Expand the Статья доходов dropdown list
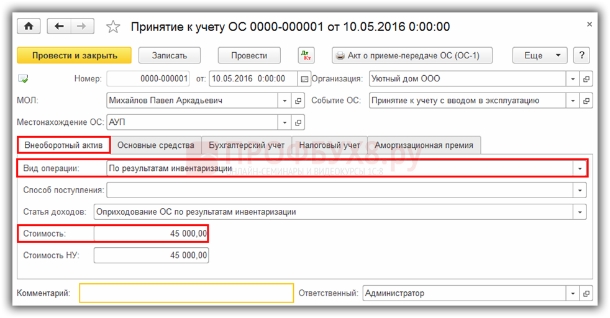 580,212
